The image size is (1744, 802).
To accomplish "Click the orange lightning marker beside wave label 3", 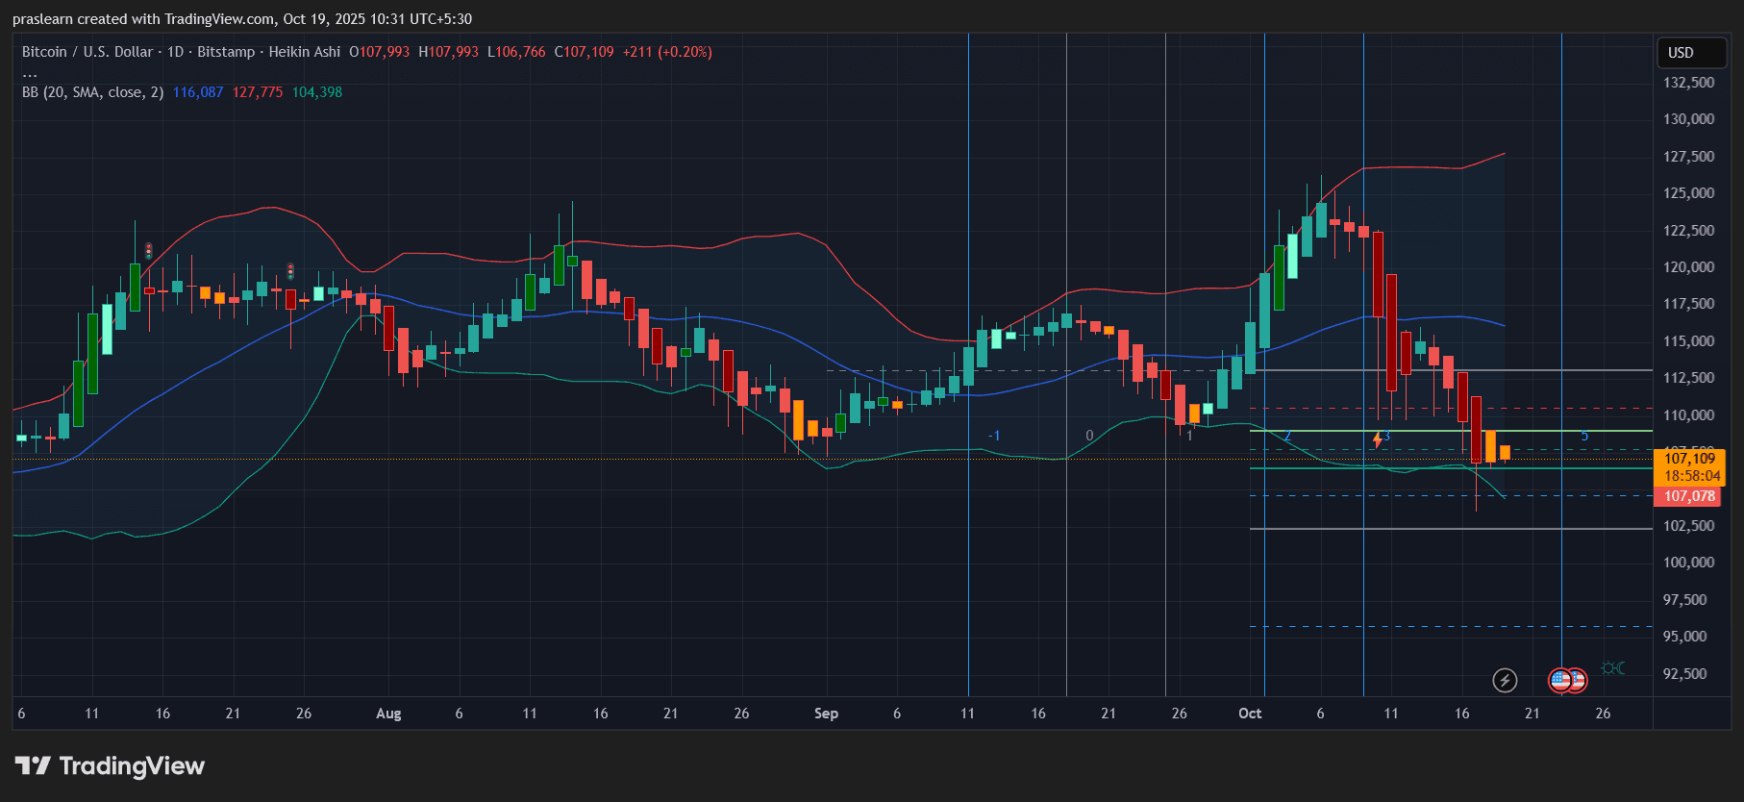I will [x=1377, y=439].
